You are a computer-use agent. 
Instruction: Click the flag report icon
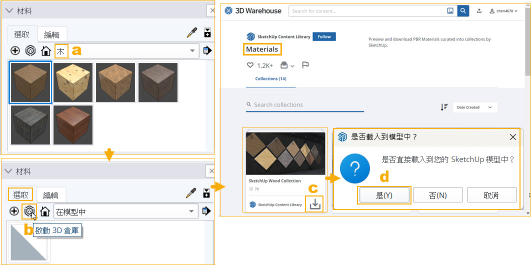[x=305, y=65]
